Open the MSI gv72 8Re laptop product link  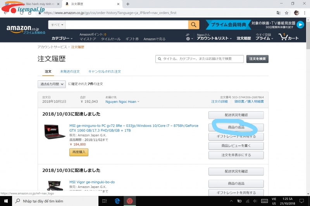click(134, 128)
